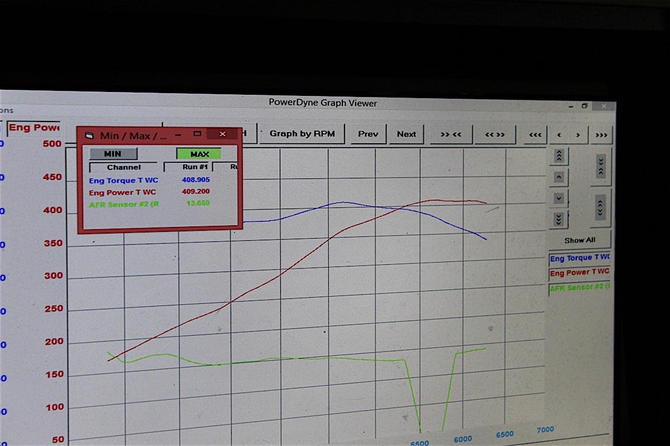Toggle Eng Torque T WC channel in legend

pyautogui.click(x=580, y=258)
